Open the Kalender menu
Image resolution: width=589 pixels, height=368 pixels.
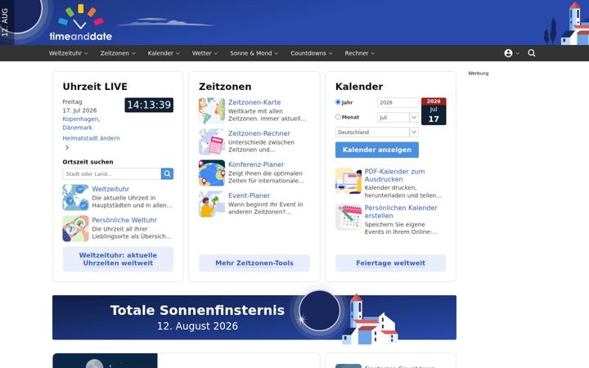click(x=164, y=53)
